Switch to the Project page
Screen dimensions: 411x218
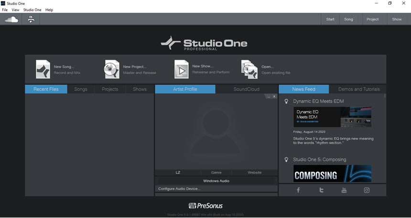click(x=372, y=19)
